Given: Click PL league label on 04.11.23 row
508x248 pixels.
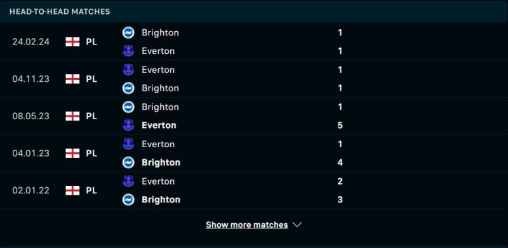Looking at the screenshot, I should (x=91, y=79).
